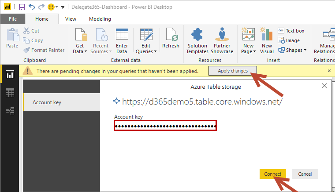The image size is (335, 192).
Task: Add a New Page via ribbon icon
Action: point(248,34)
